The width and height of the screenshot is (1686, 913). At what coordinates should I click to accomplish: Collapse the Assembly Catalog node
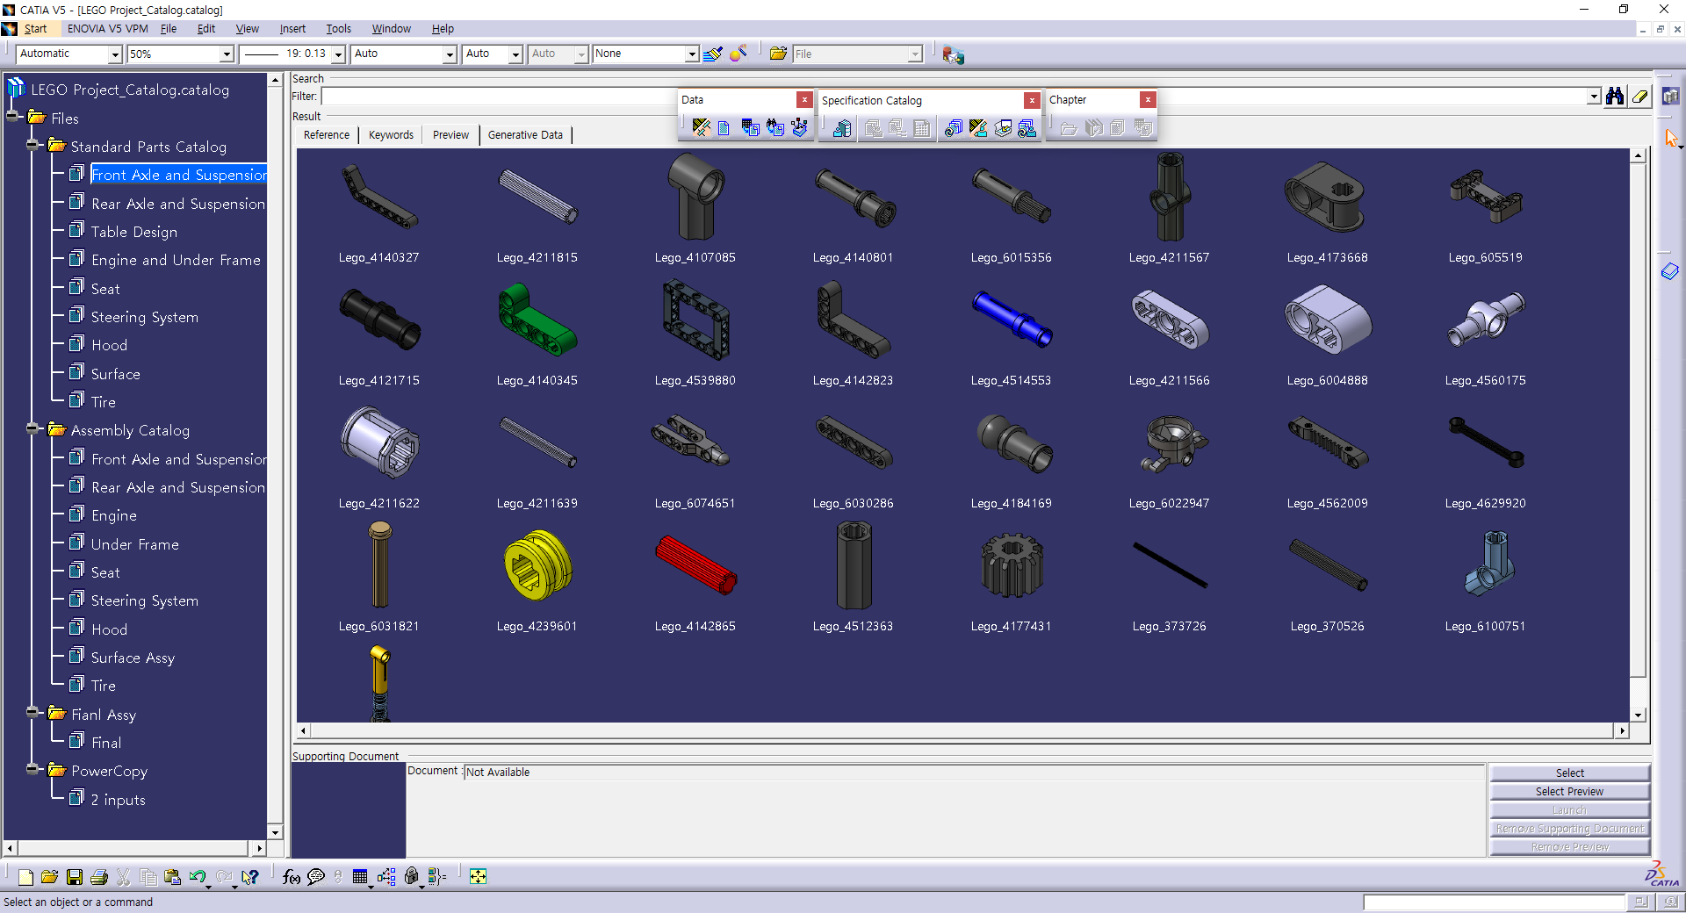[x=33, y=429]
